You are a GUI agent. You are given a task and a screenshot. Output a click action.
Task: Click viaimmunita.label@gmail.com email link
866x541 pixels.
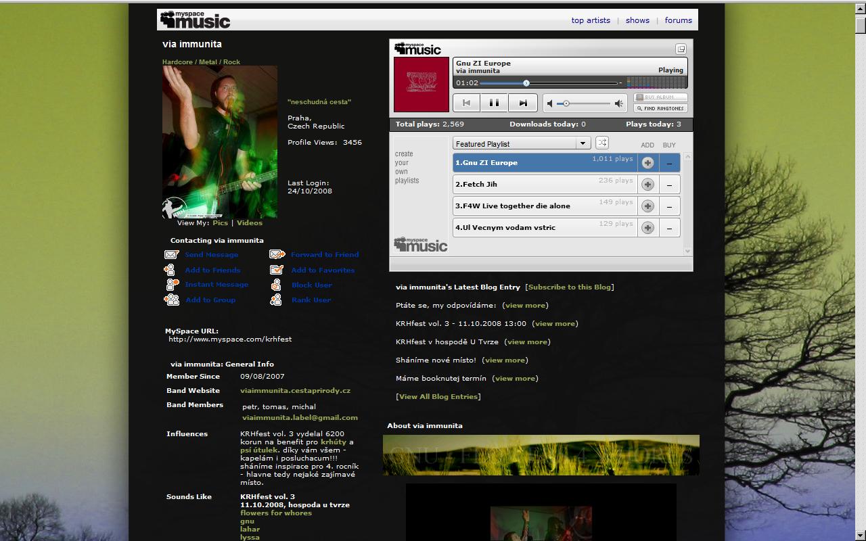click(x=300, y=417)
